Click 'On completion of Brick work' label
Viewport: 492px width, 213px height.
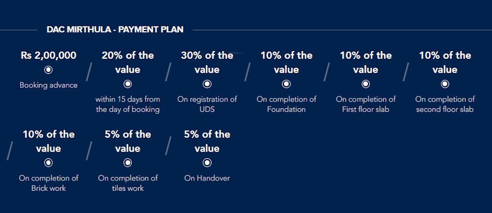tap(49, 184)
